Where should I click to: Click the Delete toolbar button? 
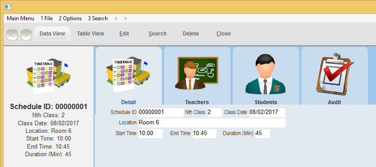(x=191, y=34)
